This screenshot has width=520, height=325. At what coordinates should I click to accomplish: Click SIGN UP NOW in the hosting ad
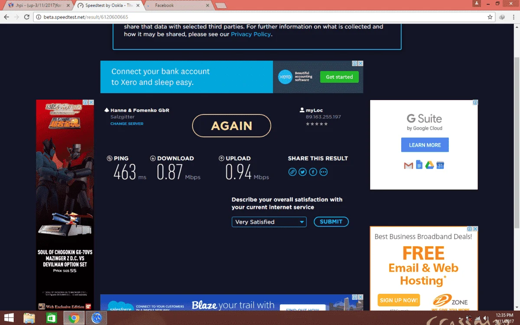[399, 300]
